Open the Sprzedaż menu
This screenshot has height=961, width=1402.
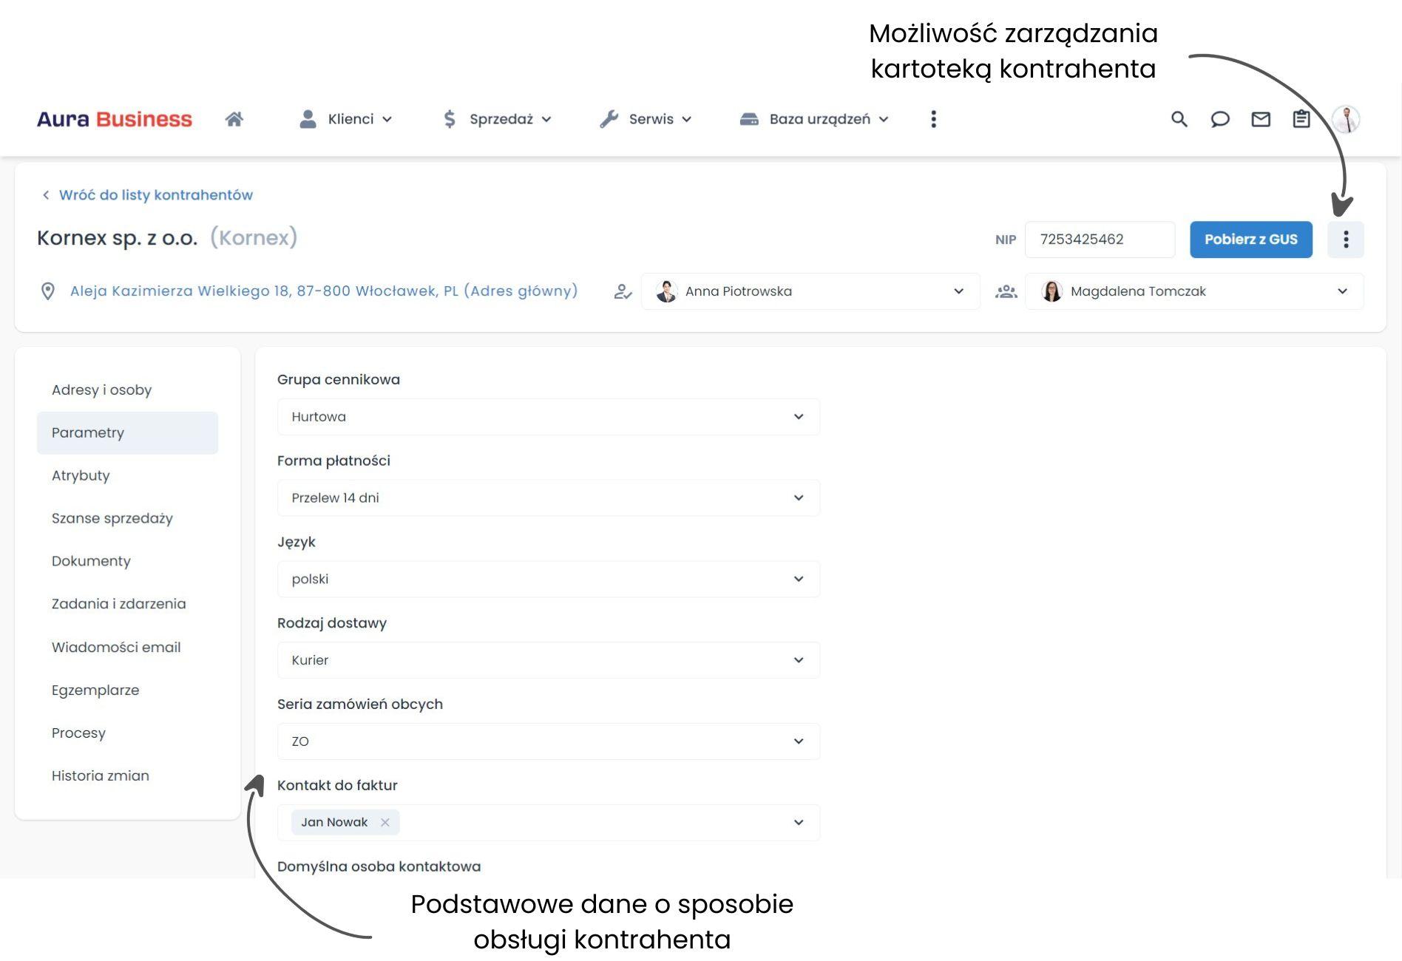pos(497,119)
